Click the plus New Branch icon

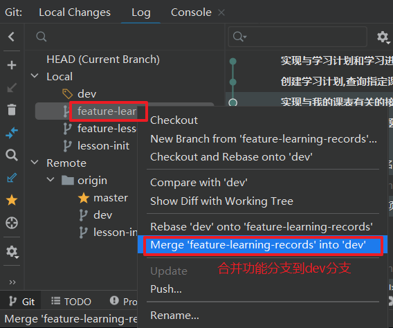point(12,65)
